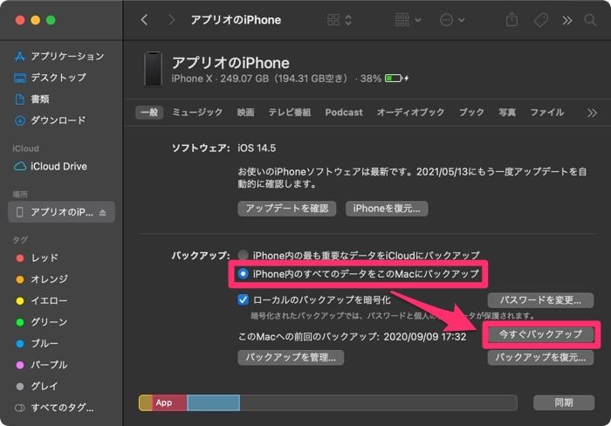Select the Yellow (イエロー) tag
The width and height of the screenshot is (611, 426).
41,301
